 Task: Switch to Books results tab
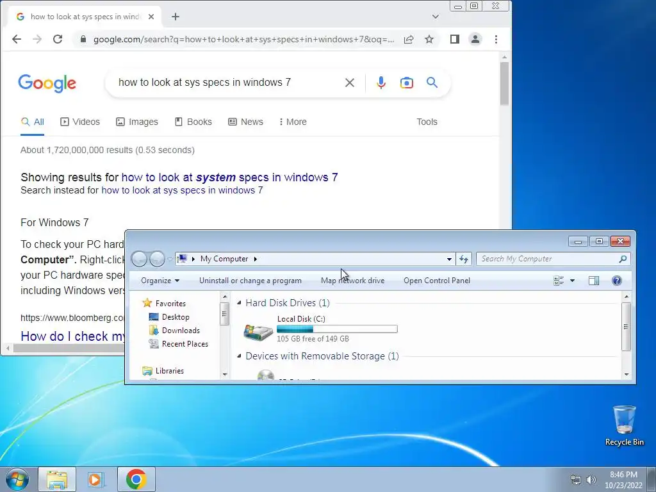point(193,122)
